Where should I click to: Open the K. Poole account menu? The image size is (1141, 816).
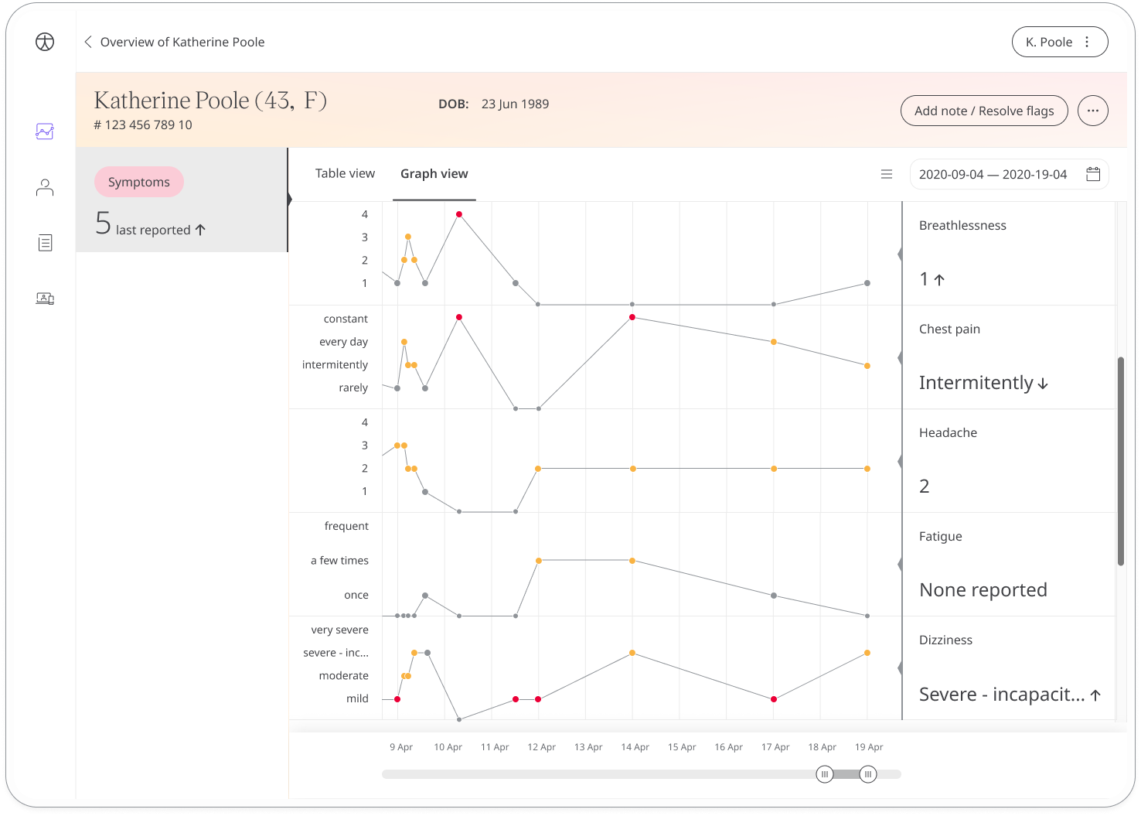point(1060,42)
